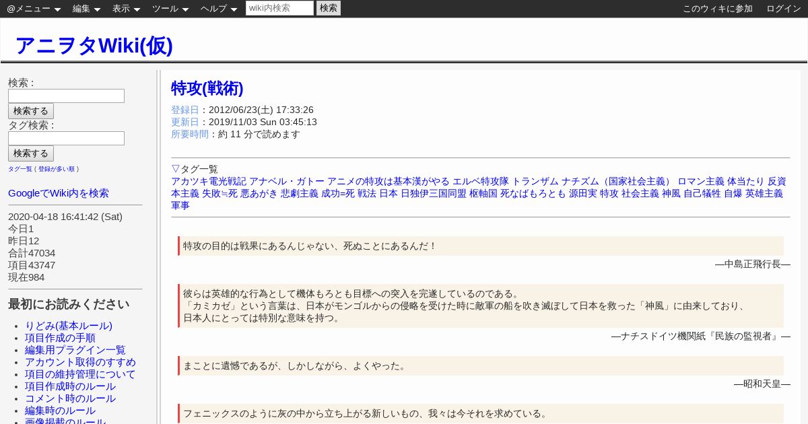Open アカウント取得のすすめ link
This screenshot has height=424, width=808.
[80, 362]
